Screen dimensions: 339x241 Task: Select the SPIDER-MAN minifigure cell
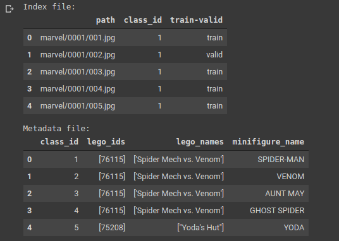pos(281,160)
